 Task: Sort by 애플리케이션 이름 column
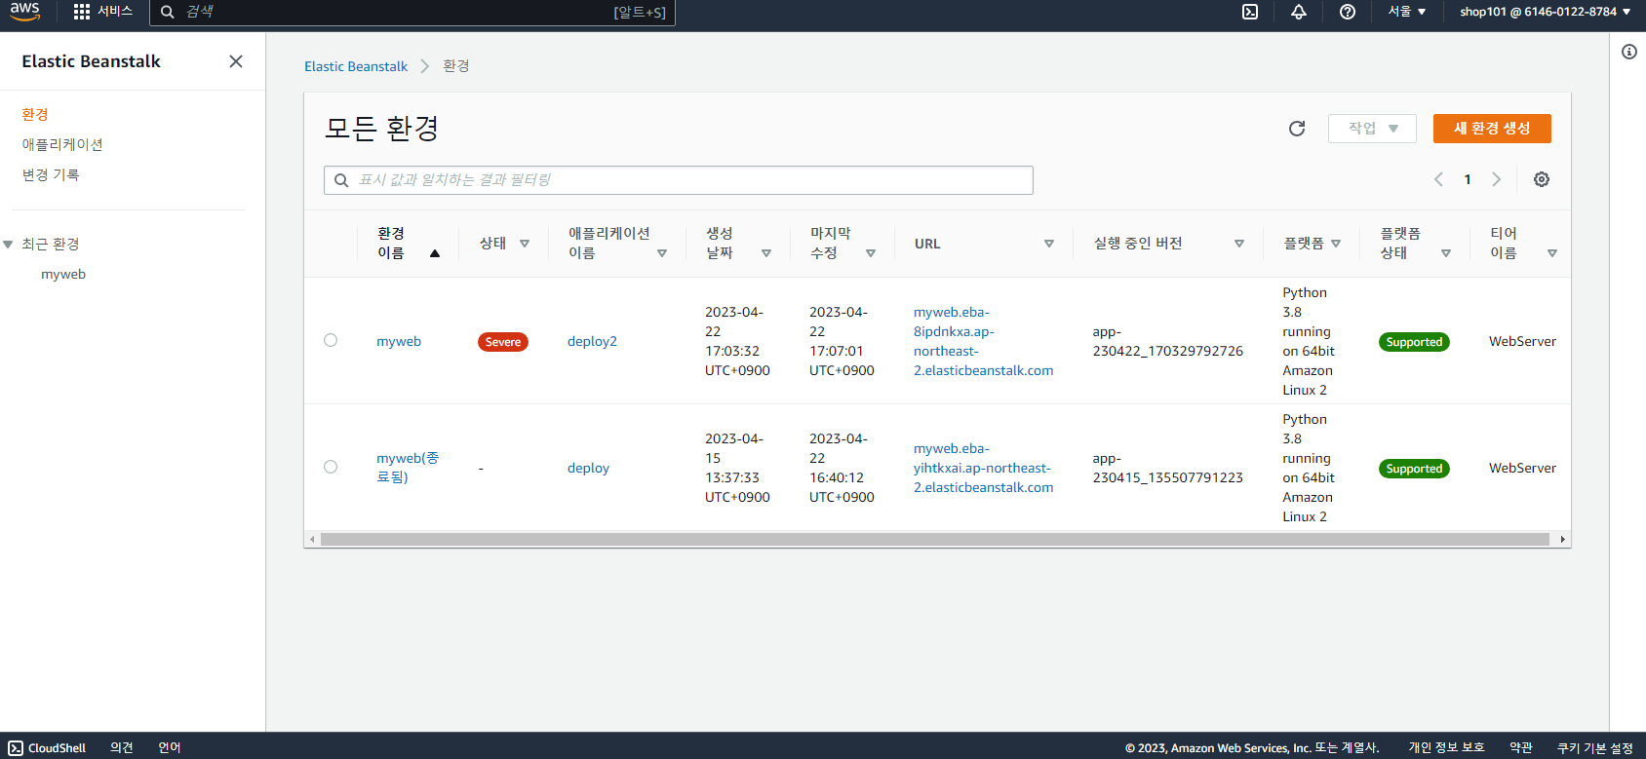click(x=662, y=253)
